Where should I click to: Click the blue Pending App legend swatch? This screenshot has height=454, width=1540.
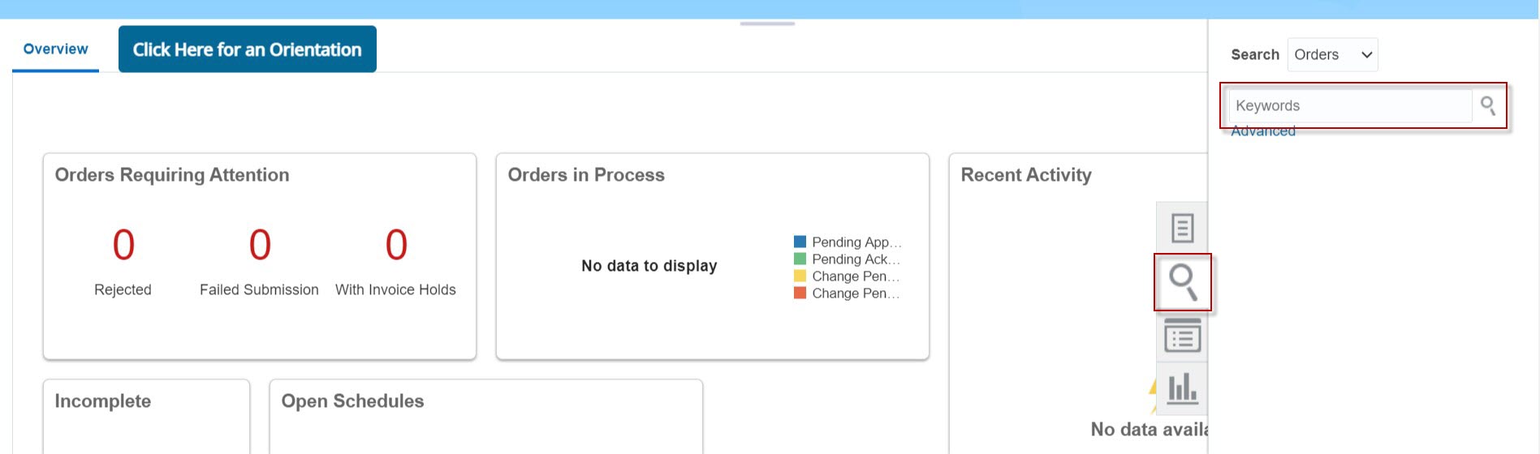pos(800,242)
